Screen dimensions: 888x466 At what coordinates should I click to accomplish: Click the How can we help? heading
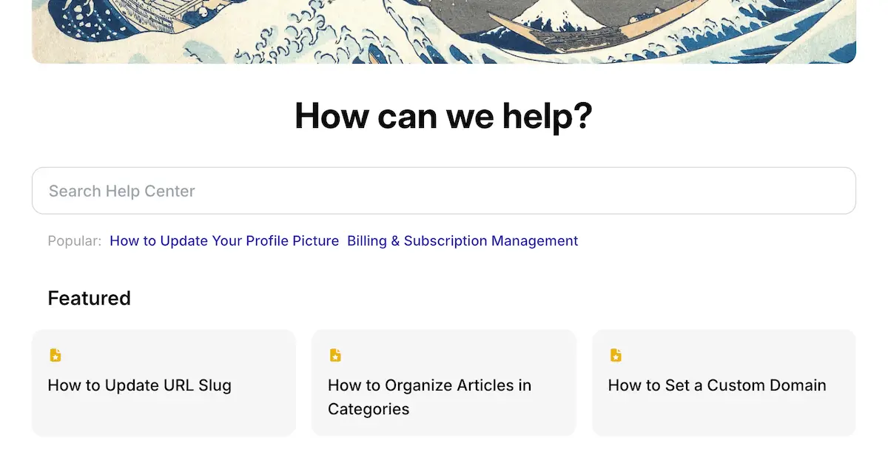[x=444, y=116]
